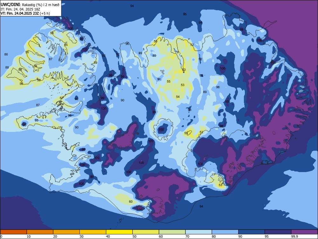Select the dark orange 0–10 legend swatch

13,232
